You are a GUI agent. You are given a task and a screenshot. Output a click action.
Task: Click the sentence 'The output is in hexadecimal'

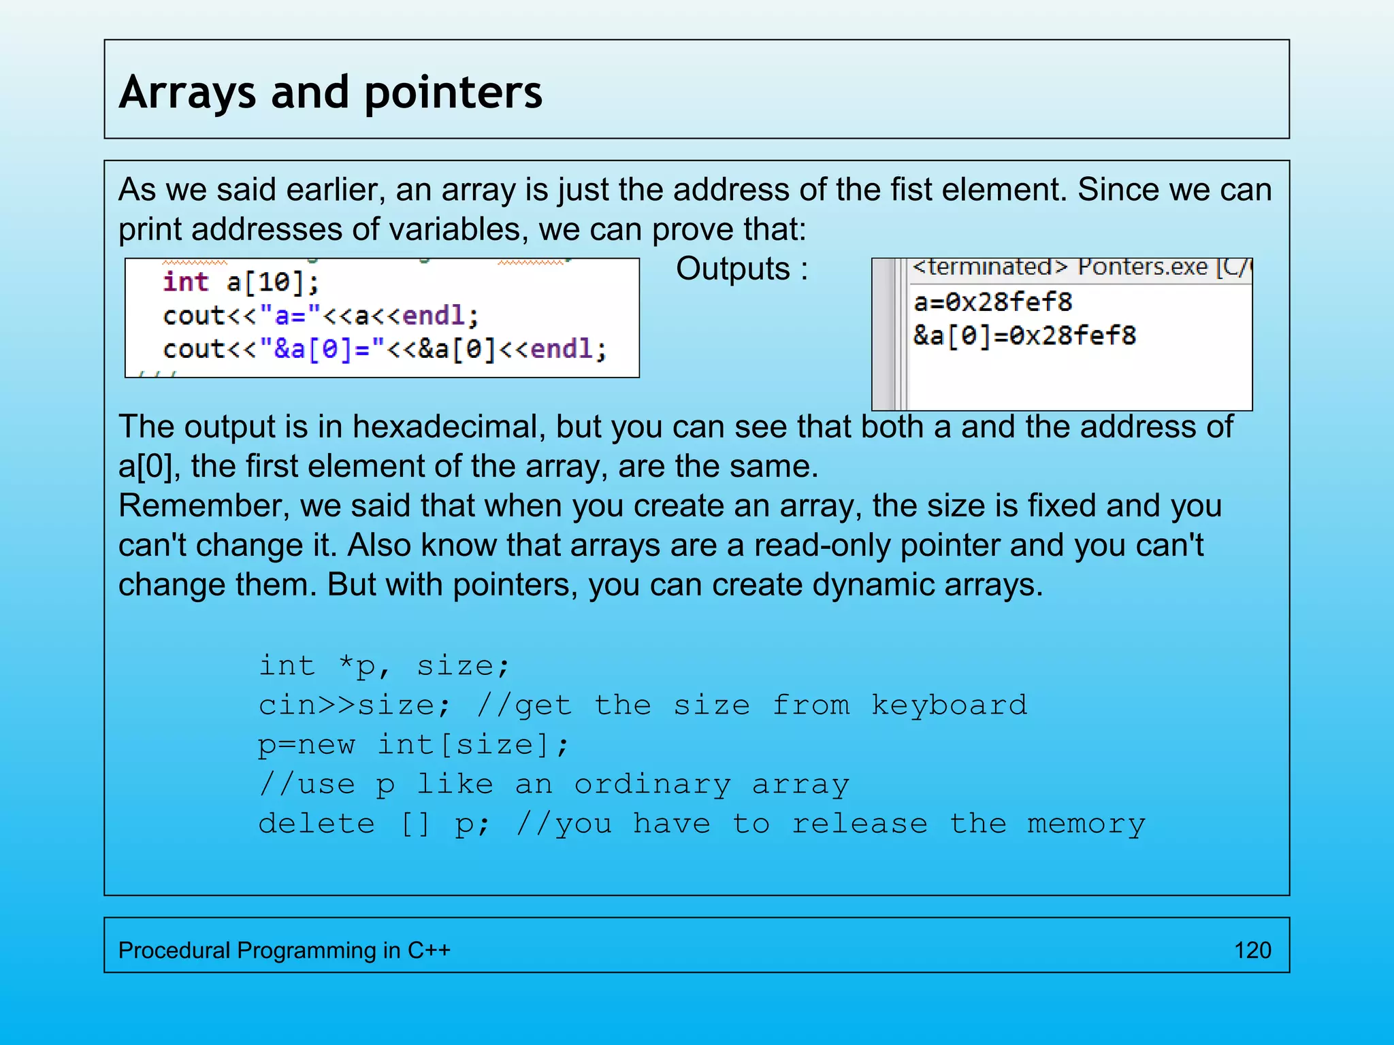676,446
